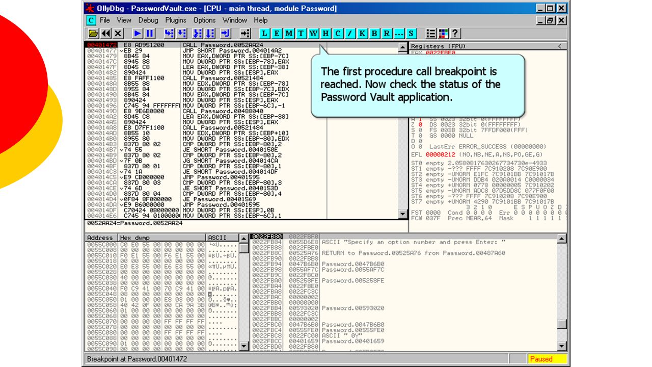
Task: Restore the inner CPU window button
Action: coord(551,20)
